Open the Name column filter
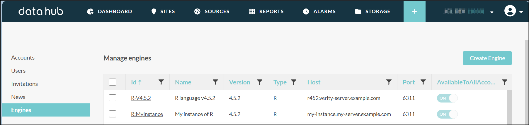529x125 pixels. point(215,82)
